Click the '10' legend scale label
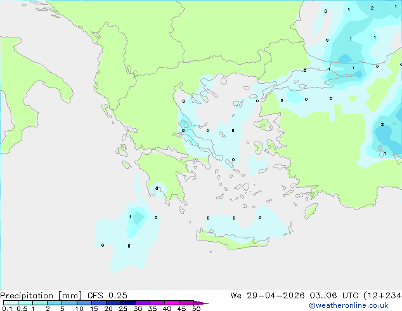The width and height of the screenshot is (402, 311). tap(79, 308)
